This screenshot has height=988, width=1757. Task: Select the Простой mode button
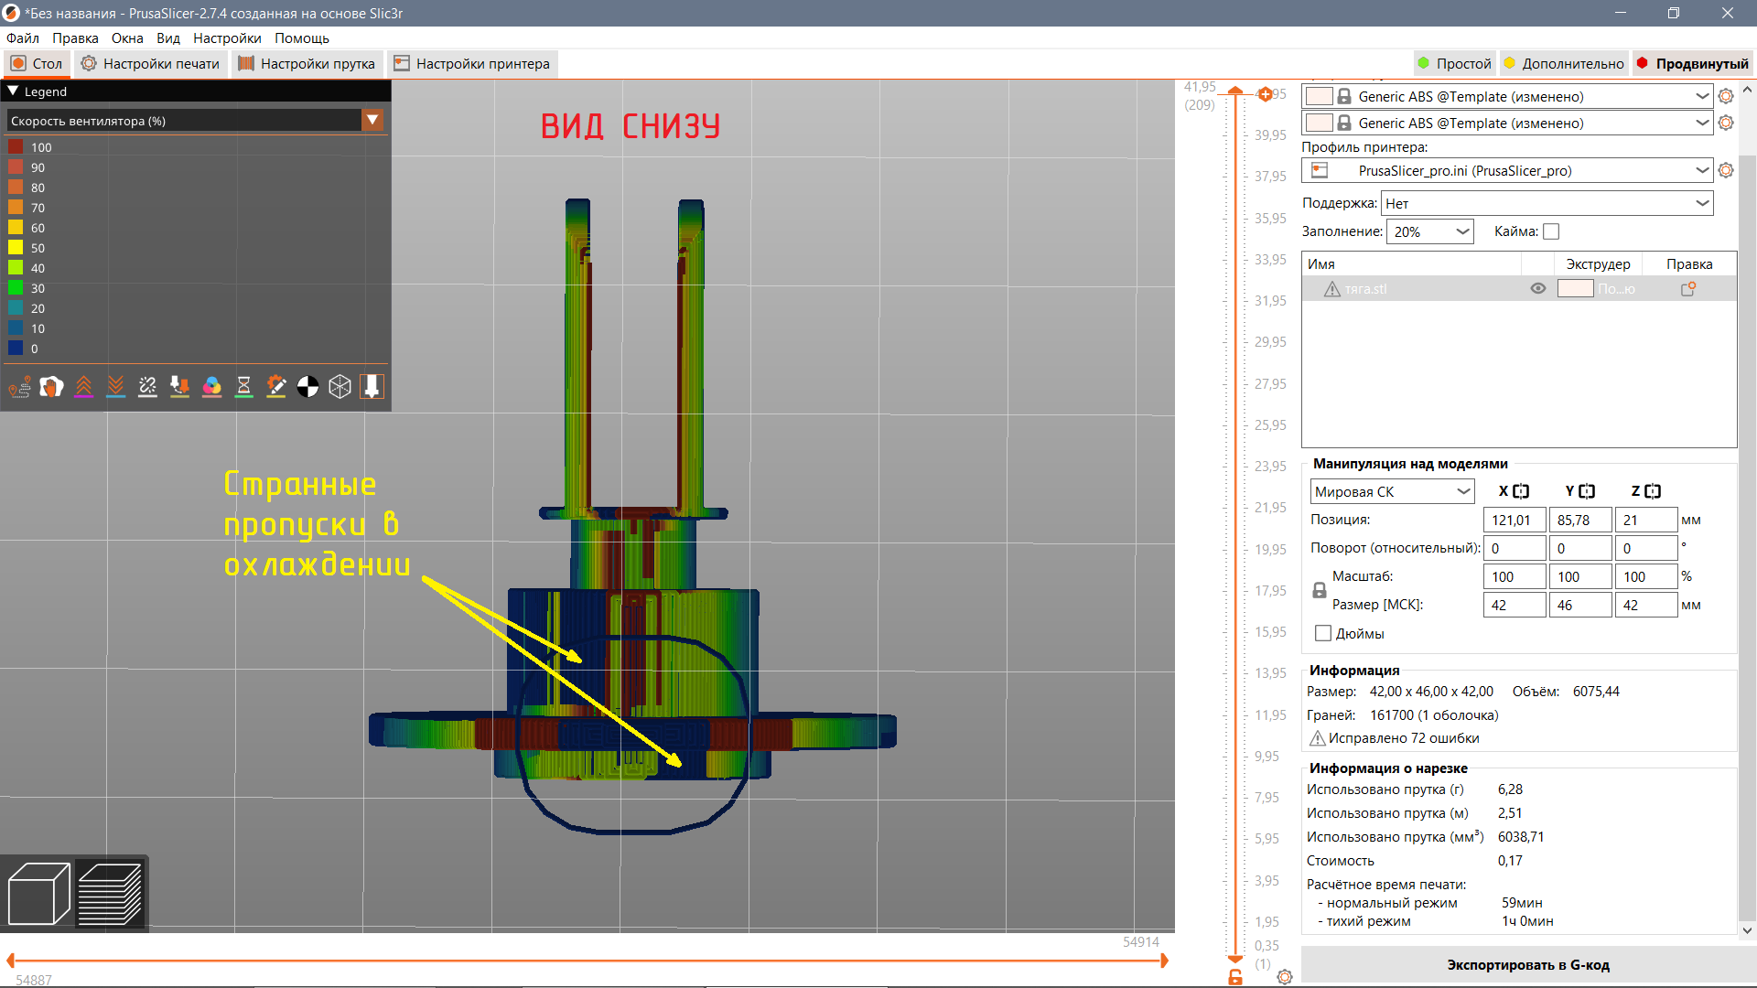1455,63
